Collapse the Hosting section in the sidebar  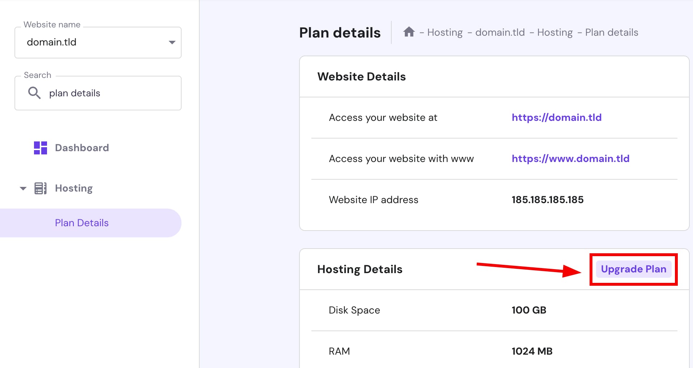23,188
